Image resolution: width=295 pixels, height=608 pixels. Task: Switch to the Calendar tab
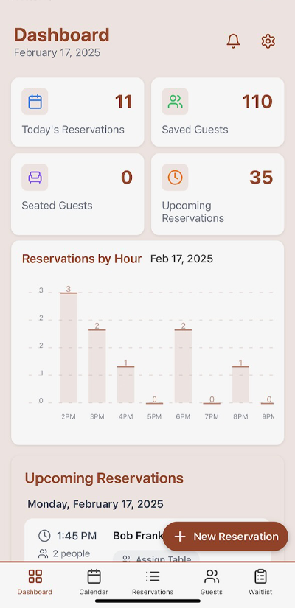[94, 581]
